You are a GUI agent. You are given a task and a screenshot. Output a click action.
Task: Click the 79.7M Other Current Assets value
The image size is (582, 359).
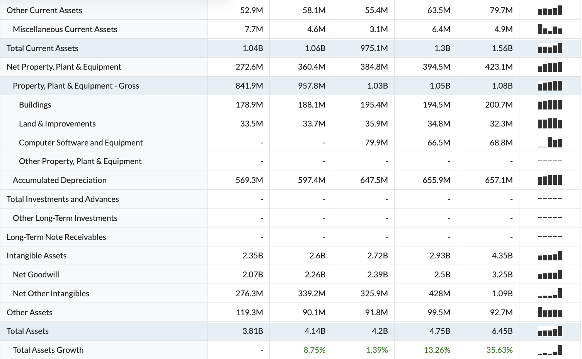[x=501, y=10]
